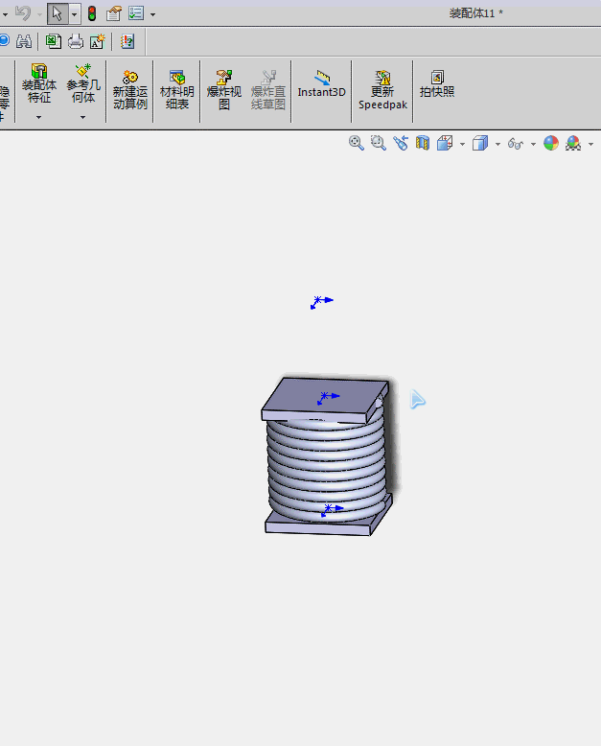Open Reference Geometry (参考几何体) tool
The width and height of the screenshot is (601, 746).
pyautogui.click(x=83, y=83)
